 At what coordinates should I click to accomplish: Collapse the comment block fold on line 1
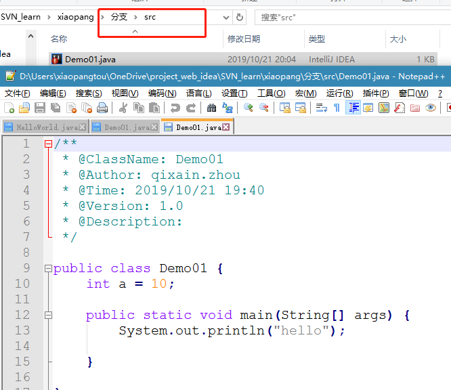tap(48, 144)
